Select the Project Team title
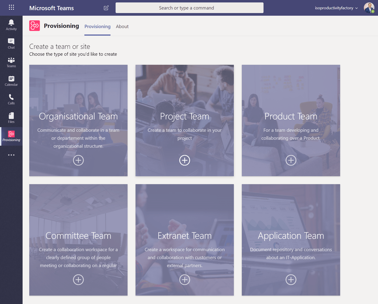Image resolution: width=378 pixels, height=304 pixels. point(185,116)
